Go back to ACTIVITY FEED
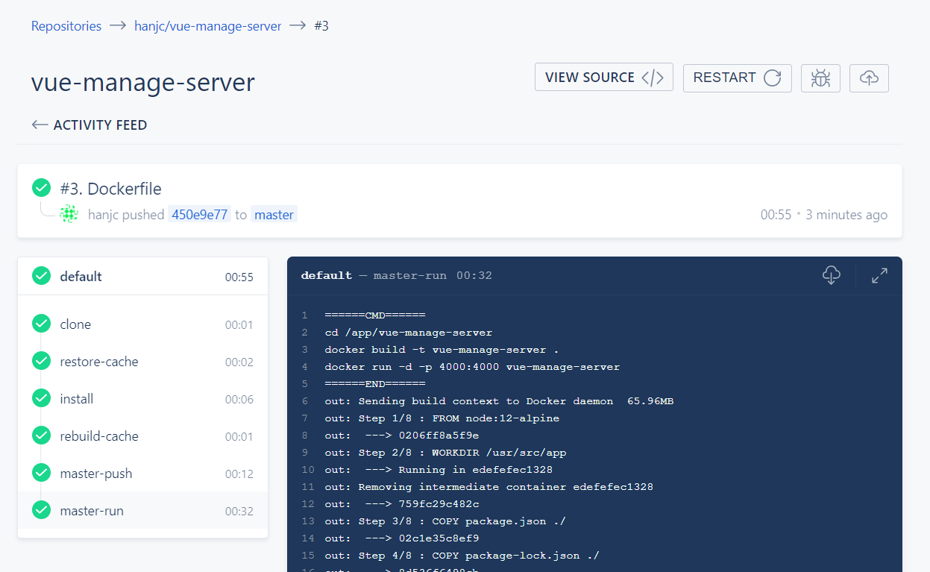 [x=89, y=125]
